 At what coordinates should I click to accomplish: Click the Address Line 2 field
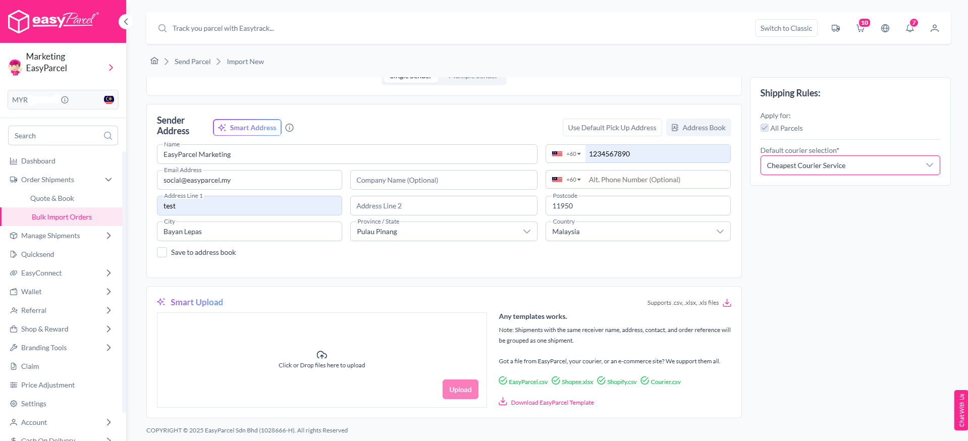pyautogui.click(x=443, y=206)
